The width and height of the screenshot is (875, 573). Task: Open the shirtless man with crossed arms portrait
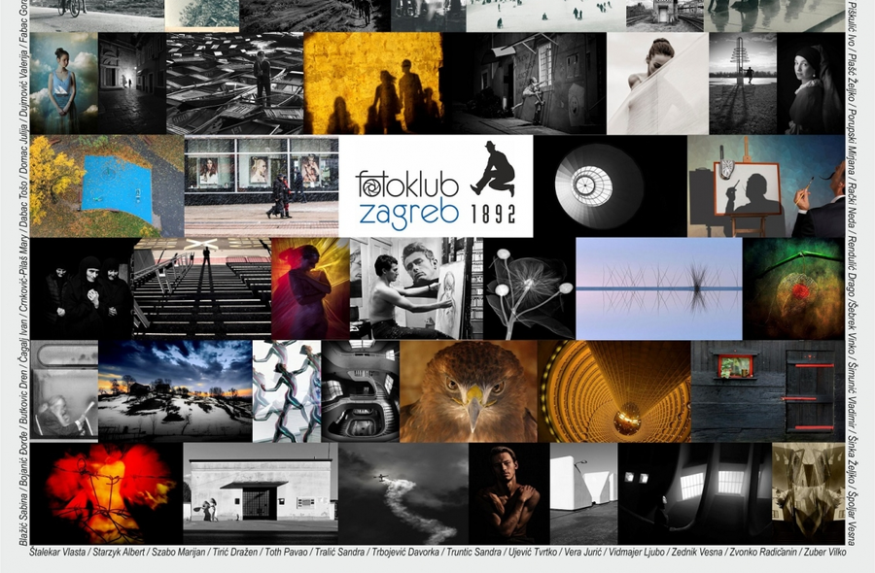[509, 494]
